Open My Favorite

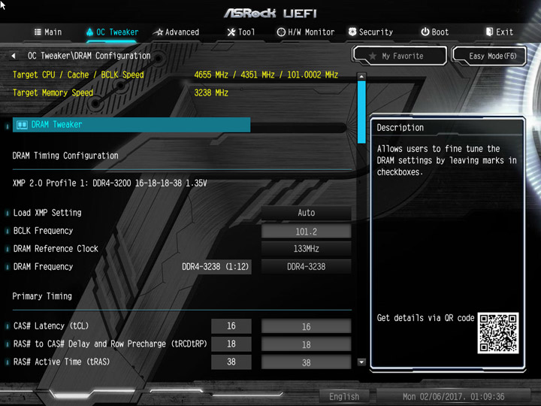click(400, 56)
